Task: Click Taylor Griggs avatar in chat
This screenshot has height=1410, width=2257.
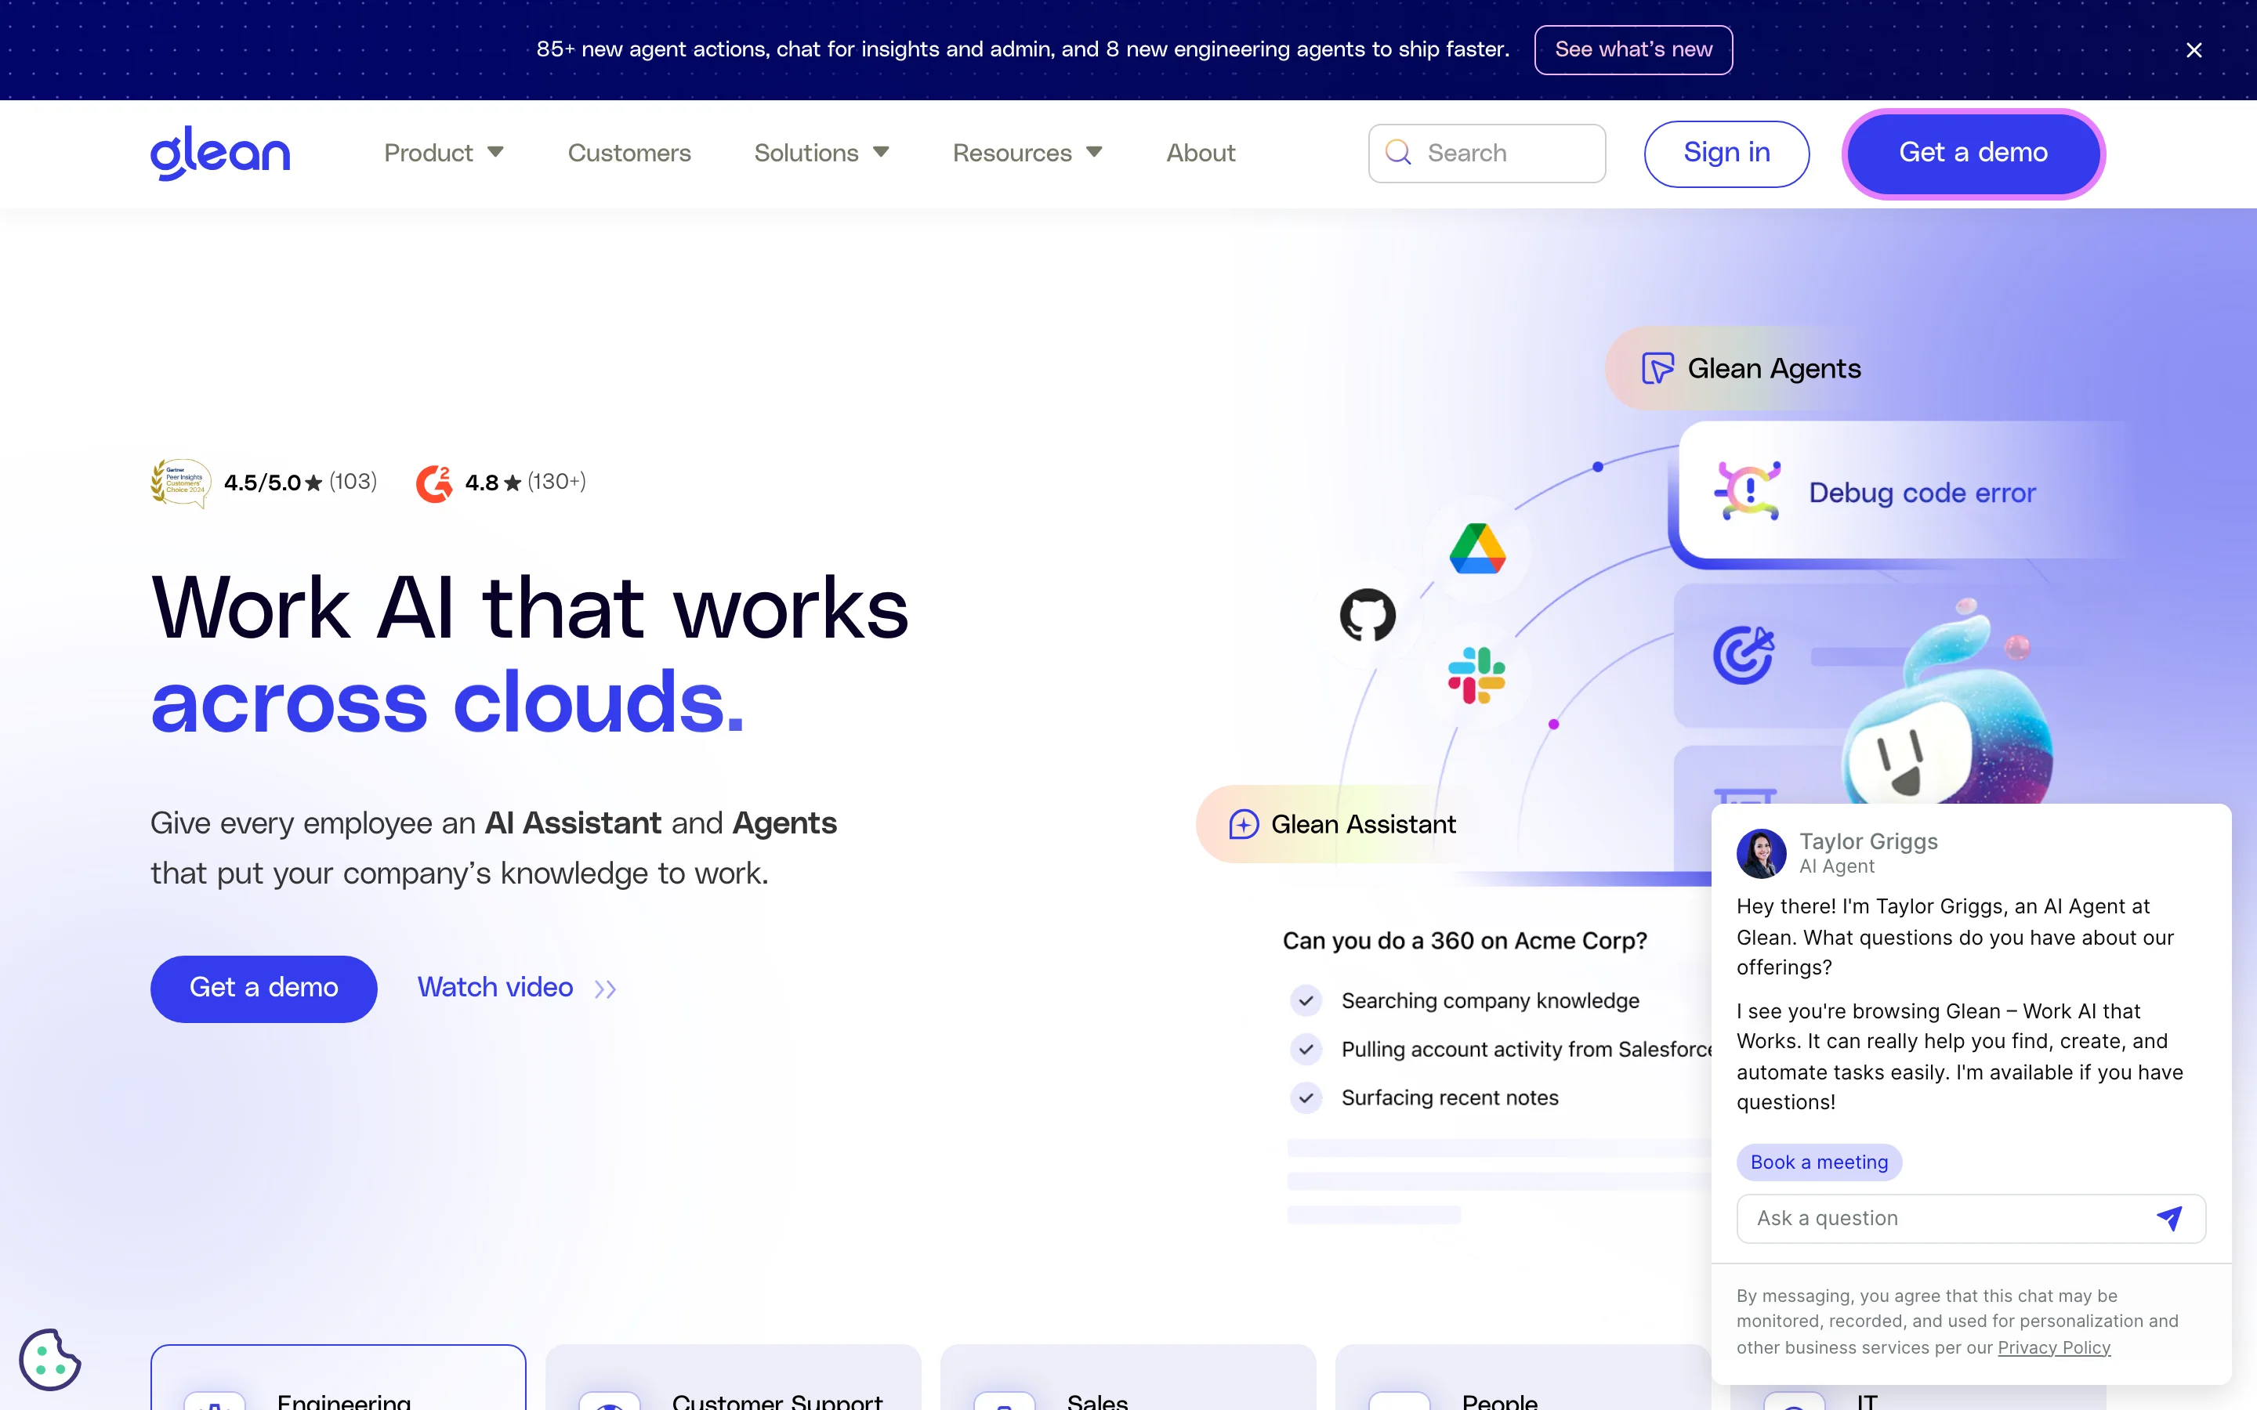Action: (x=1761, y=853)
